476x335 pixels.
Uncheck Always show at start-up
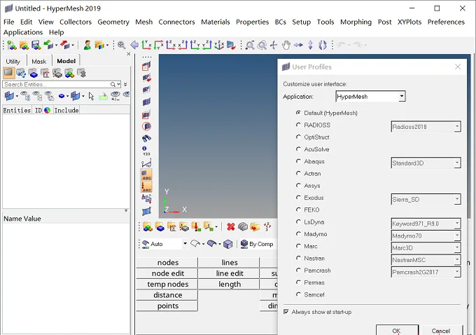tap(286, 312)
